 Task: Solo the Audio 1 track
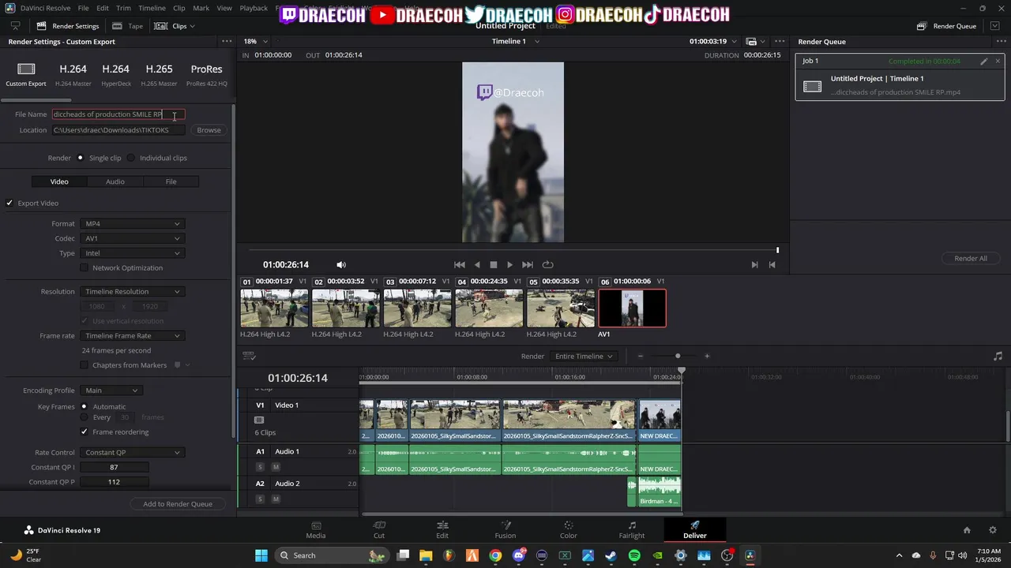coord(260,467)
